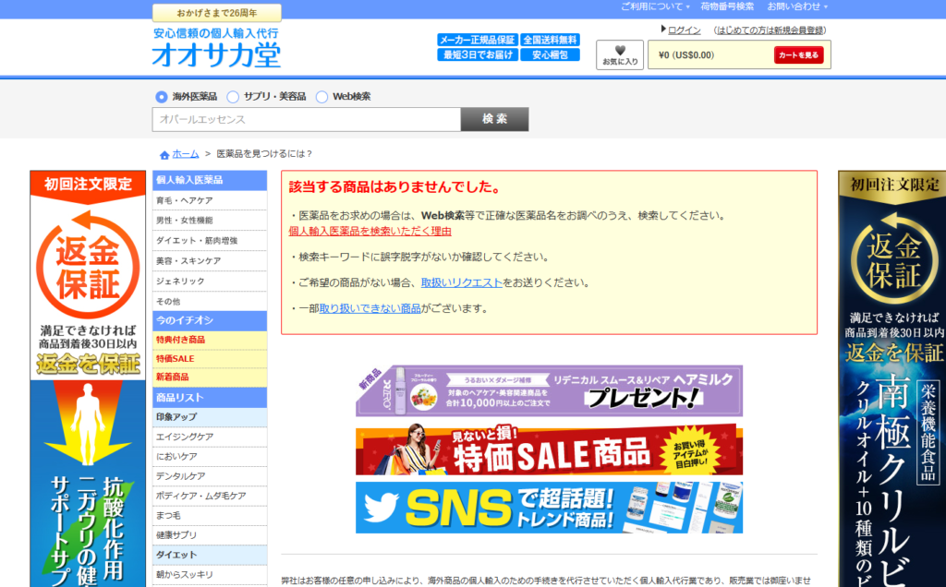Click the heart favorites icon
The width and height of the screenshot is (946, 587).
click(x=620, y=51)
